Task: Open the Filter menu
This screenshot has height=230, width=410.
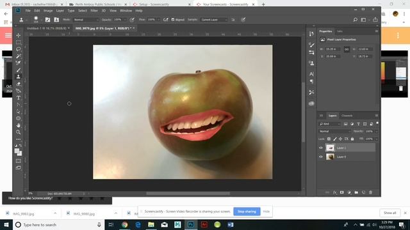Action: point(94,11)
